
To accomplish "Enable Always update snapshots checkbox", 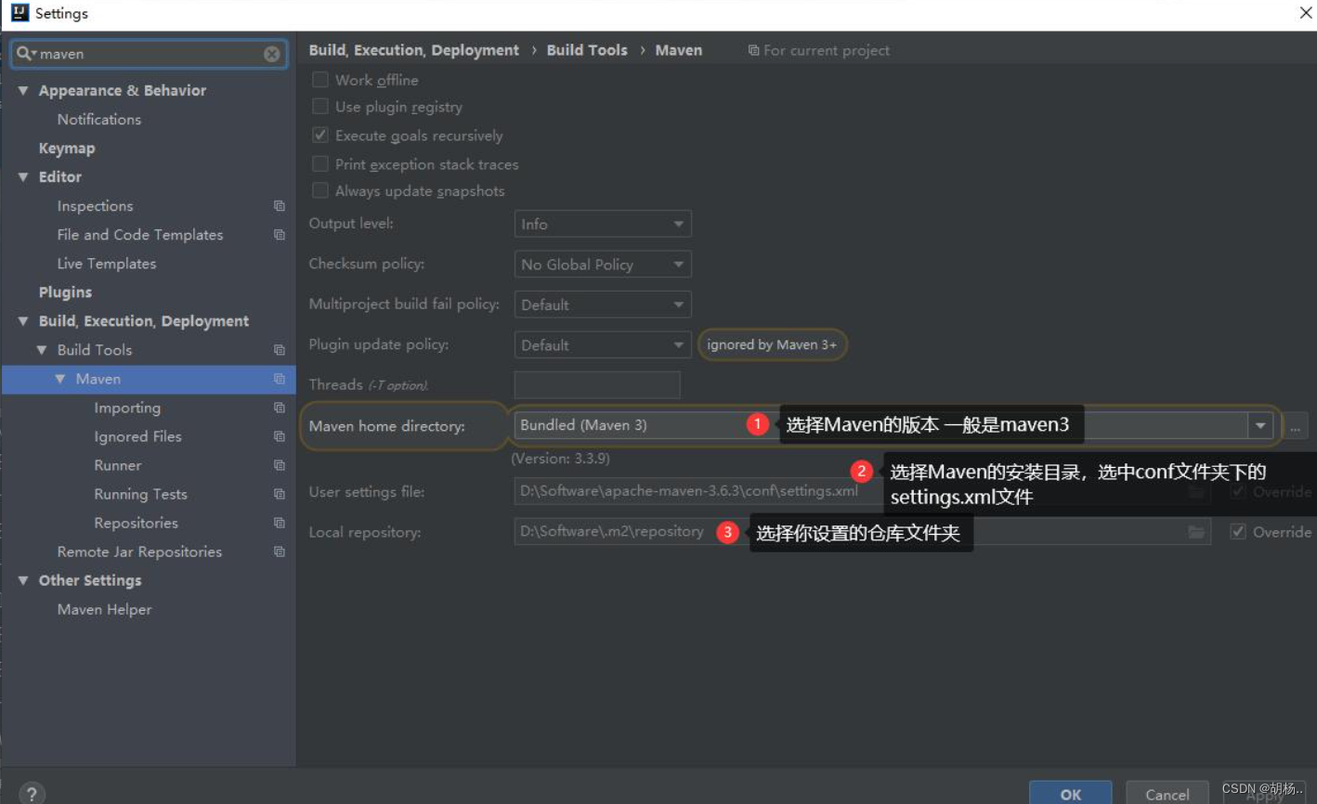I will [x=320, y=191].
